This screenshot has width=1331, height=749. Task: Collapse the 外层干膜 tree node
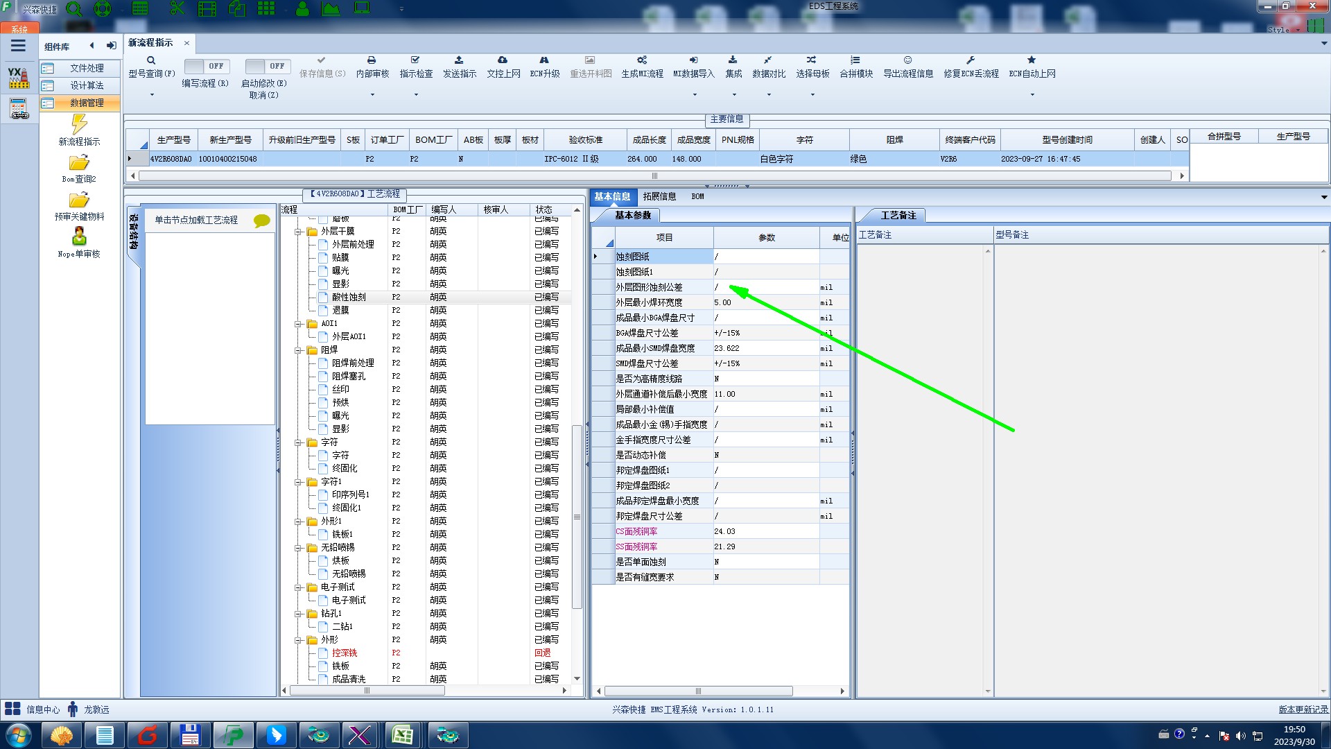pos(298,232)
